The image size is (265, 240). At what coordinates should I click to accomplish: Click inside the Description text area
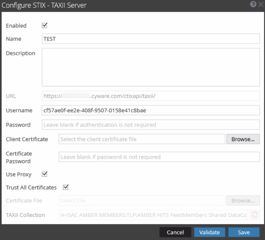[x=151, y=67]
